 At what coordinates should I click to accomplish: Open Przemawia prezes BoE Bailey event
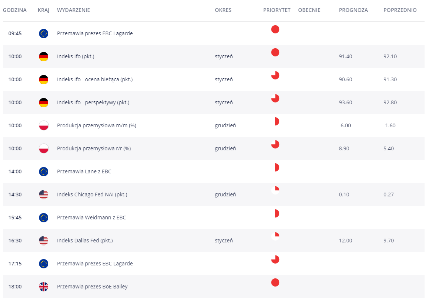(92, 287)
